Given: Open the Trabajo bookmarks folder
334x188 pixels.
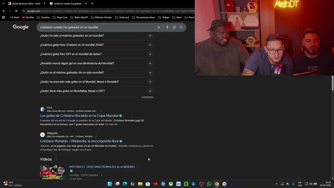Looking at the screenshot, I should click(x=164, y=17).
